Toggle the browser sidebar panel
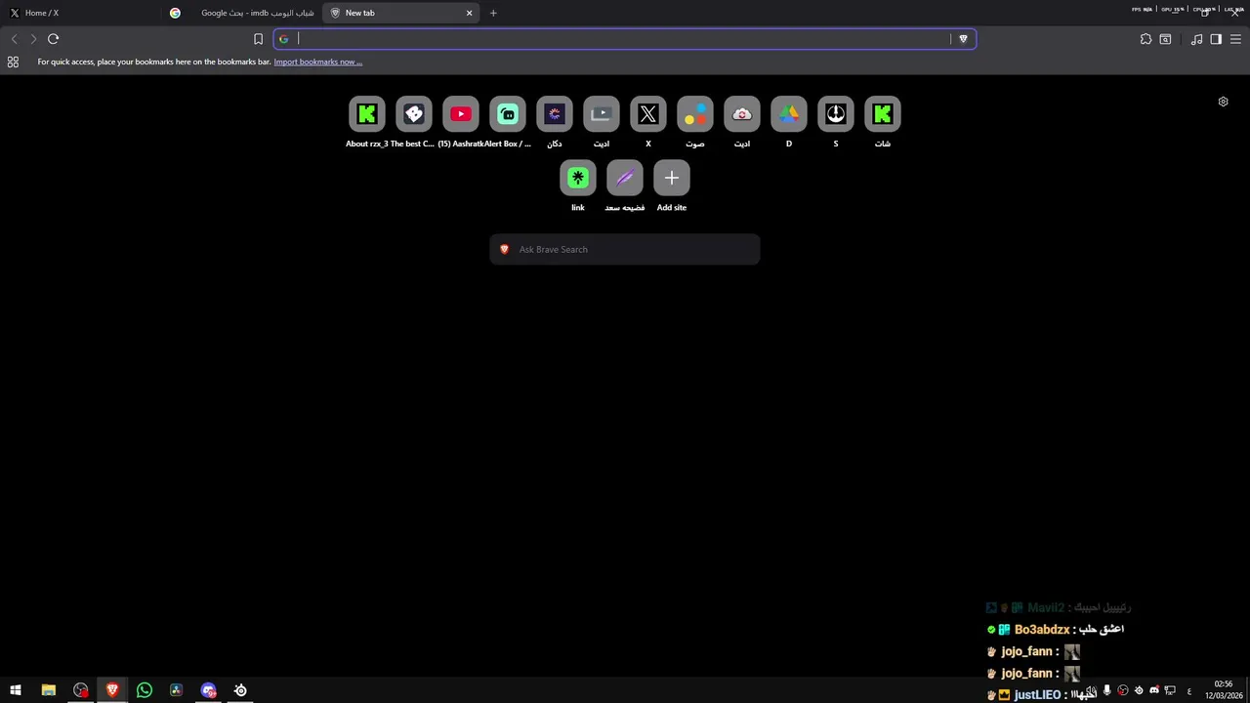This screenshot has height=703, width=1250. point(1216,39)
